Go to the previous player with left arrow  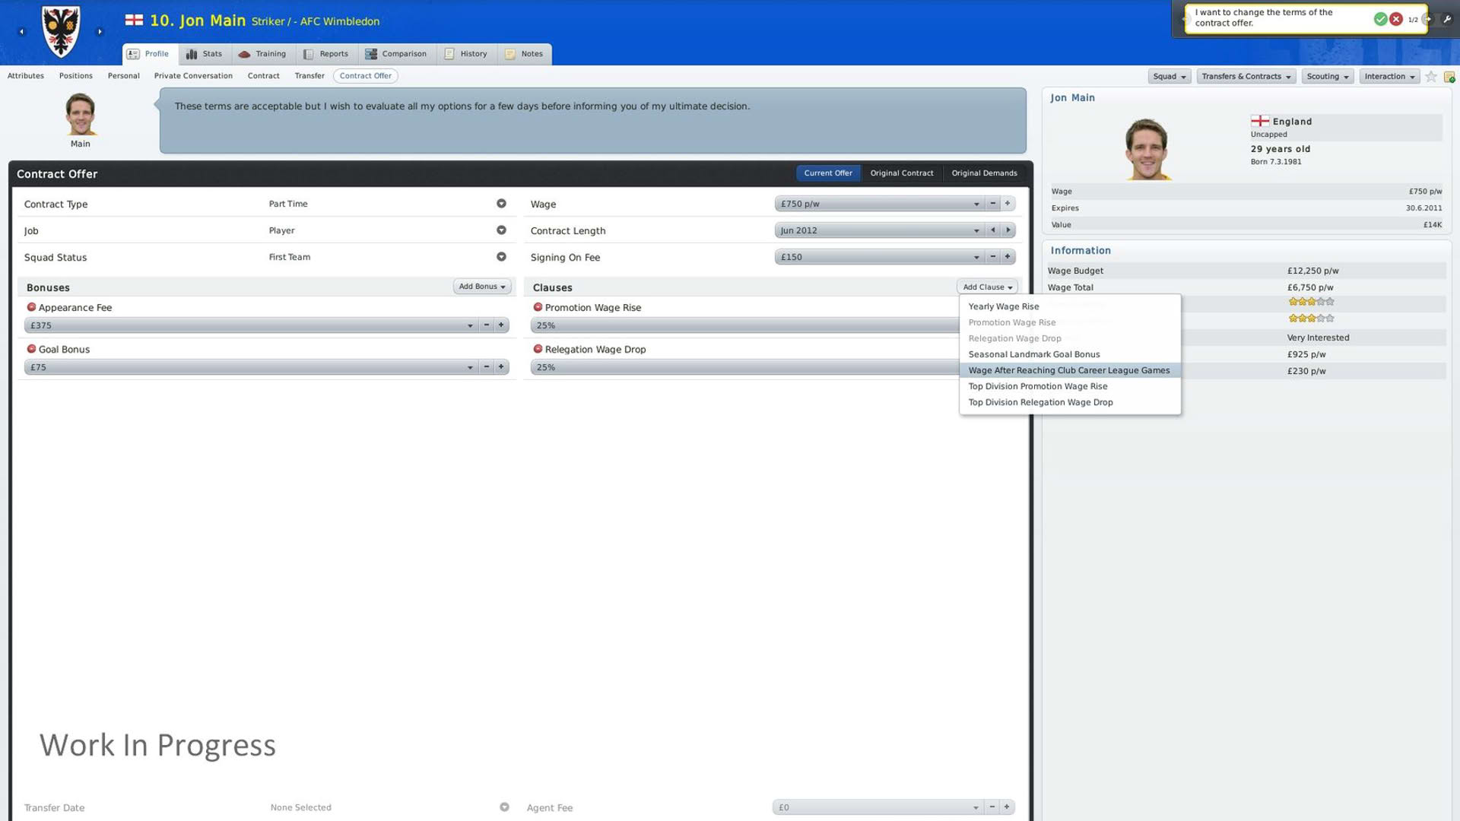point(21,32)
